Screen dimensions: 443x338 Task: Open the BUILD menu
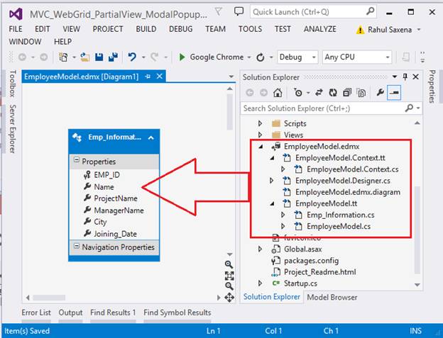146,29
